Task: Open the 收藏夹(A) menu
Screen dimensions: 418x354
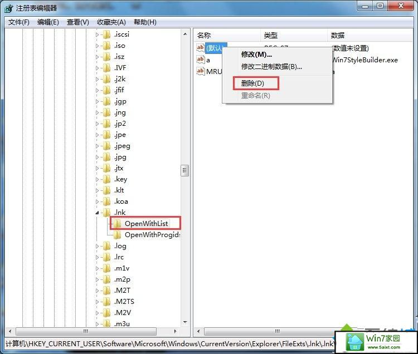Action: (x=111, y=22)
